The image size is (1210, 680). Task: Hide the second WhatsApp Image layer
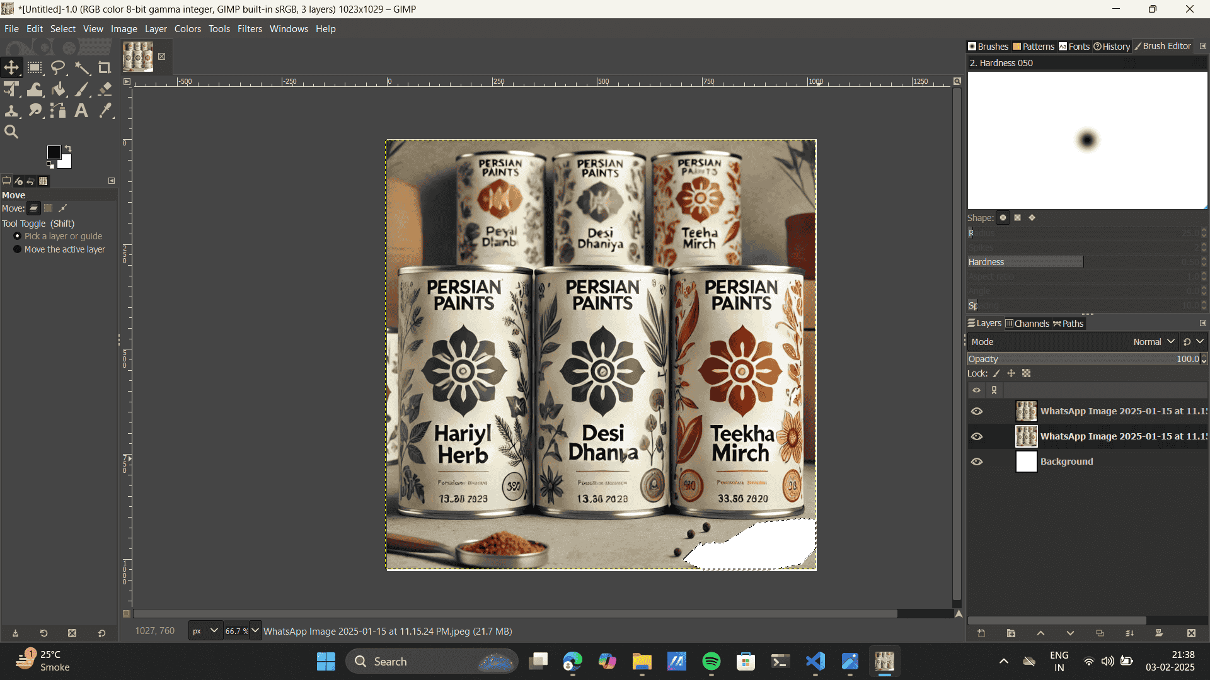pyautogui.click(x=977, y=436)
